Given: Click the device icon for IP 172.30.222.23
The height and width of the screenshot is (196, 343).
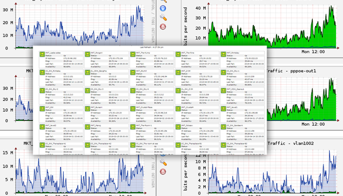Looking at the screenshot, I should tap(223, 54).
